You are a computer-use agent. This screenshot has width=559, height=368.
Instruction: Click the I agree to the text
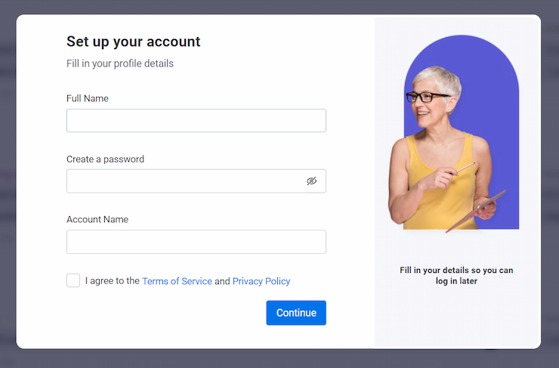pos(113,281)
